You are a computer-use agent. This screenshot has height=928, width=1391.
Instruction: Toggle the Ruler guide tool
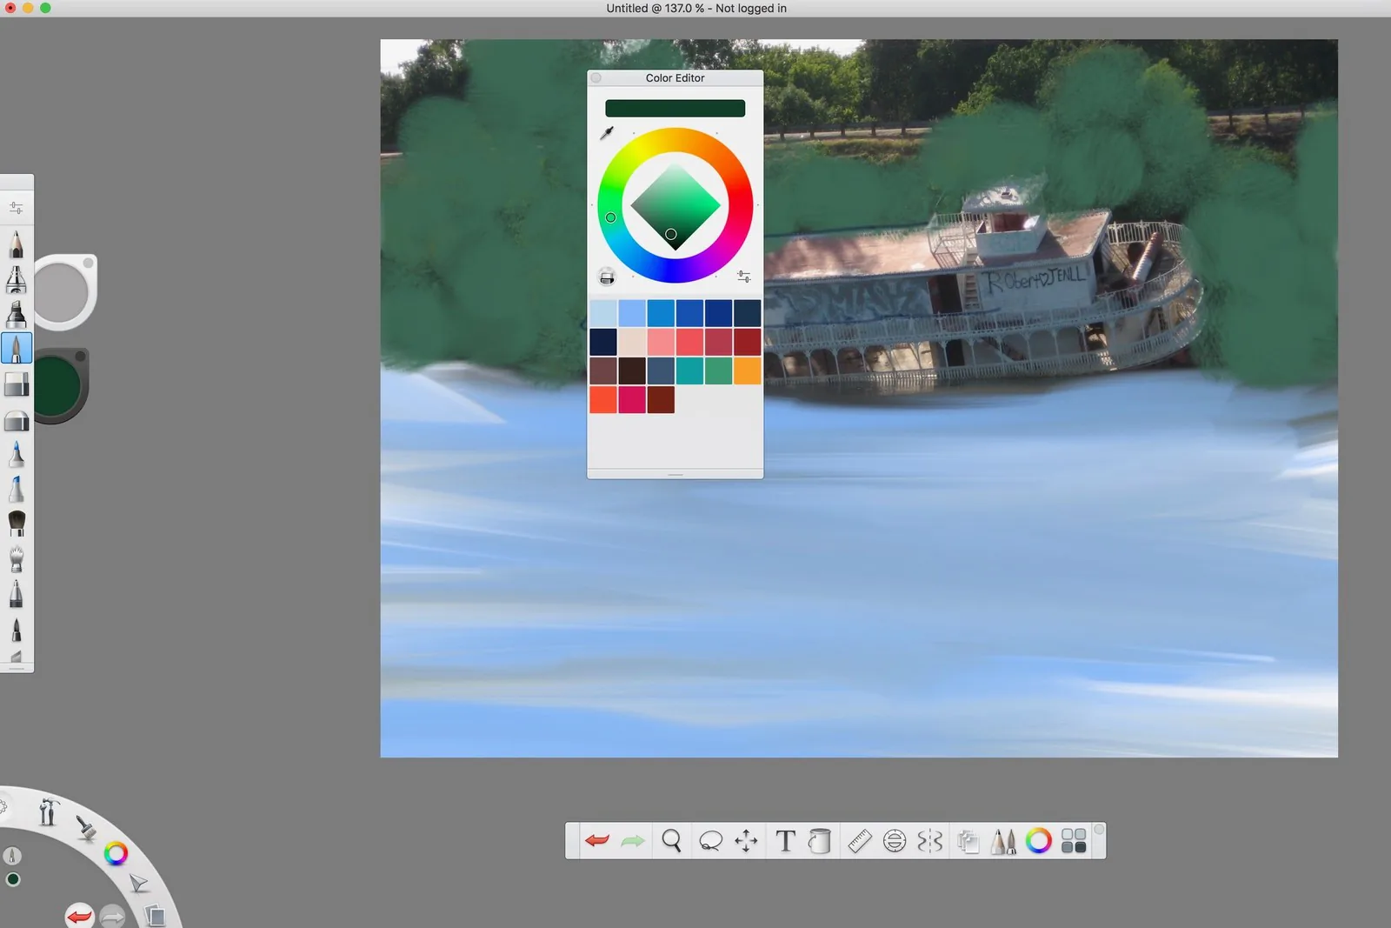(x=860, y=841)
